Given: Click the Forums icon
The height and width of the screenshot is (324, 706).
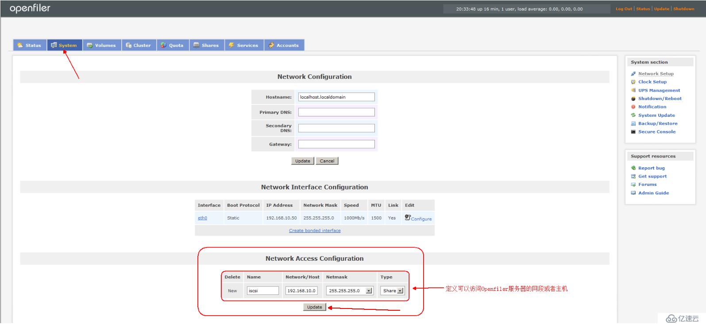Looking at the screenshot, I should [633, 185].
